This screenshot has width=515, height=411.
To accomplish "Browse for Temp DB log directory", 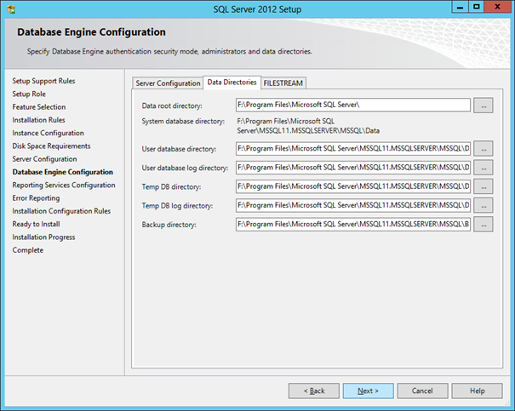I will pyautogui.click(x=484, y=206).
